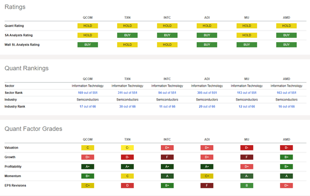Image resolution: width=310 pixels, height=196 pixels.
Task: Select ADI Momentum grade C+
Action: 207,176
